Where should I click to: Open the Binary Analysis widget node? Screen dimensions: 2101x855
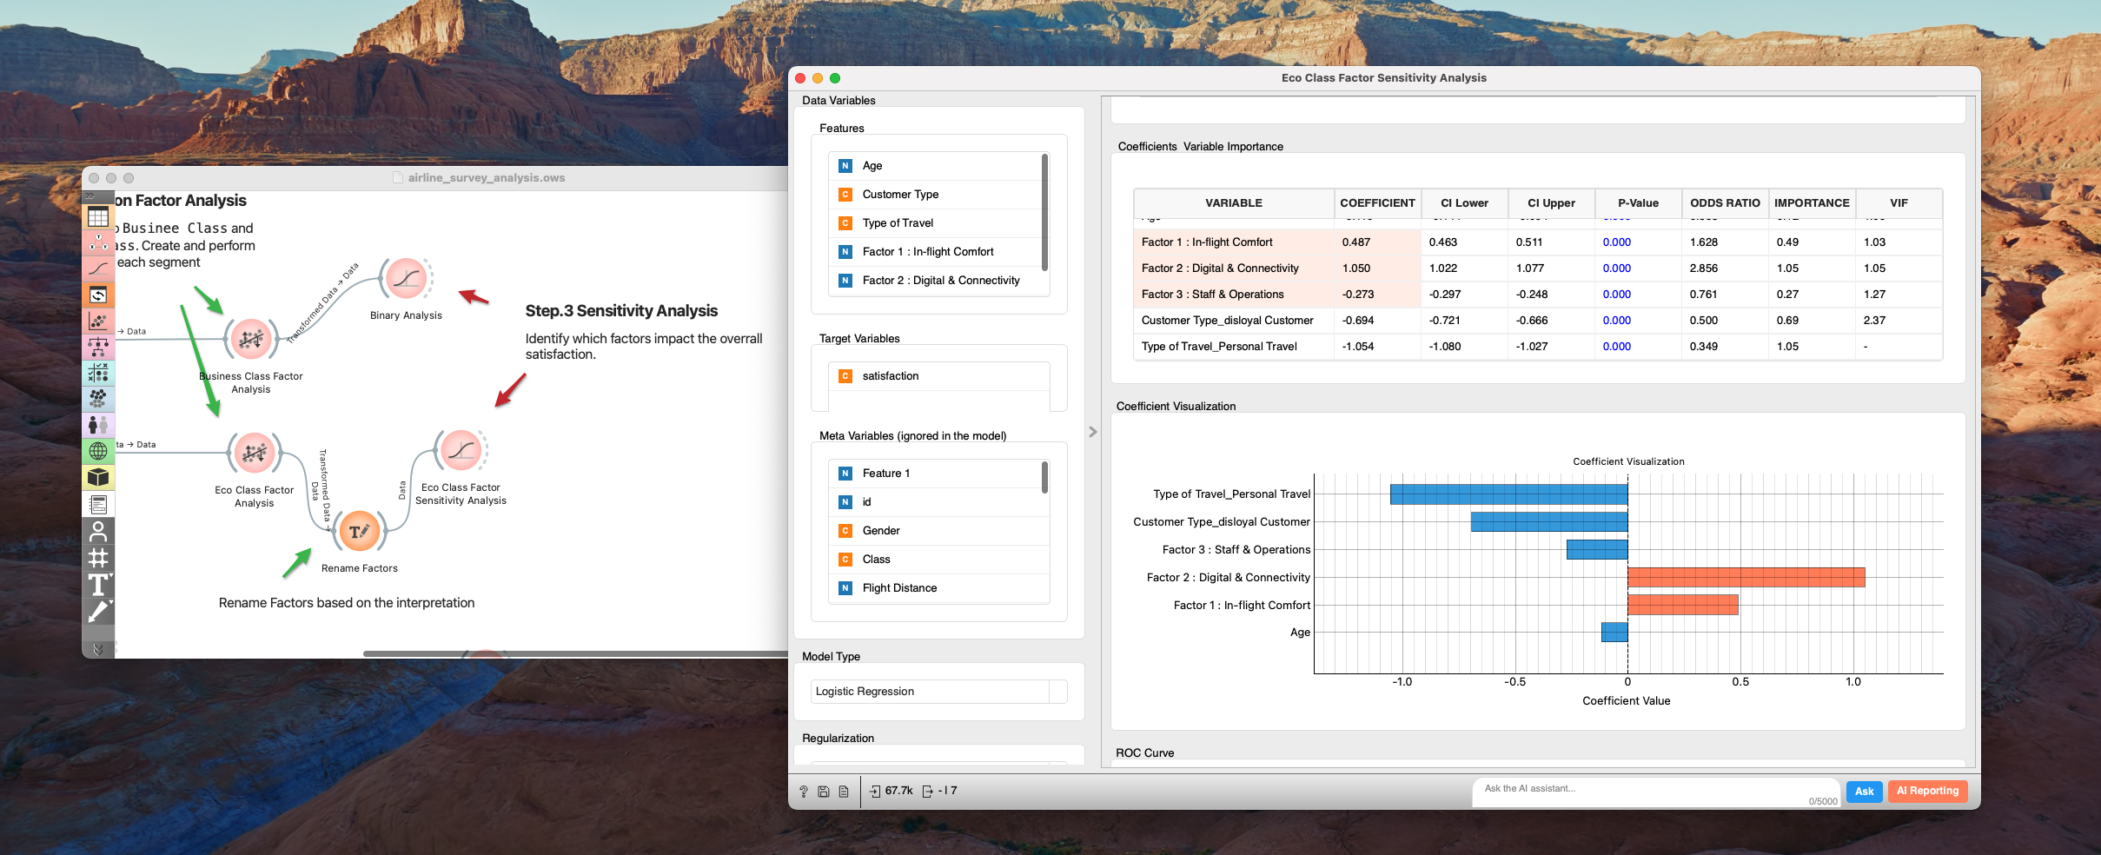[x=406, y=279]
